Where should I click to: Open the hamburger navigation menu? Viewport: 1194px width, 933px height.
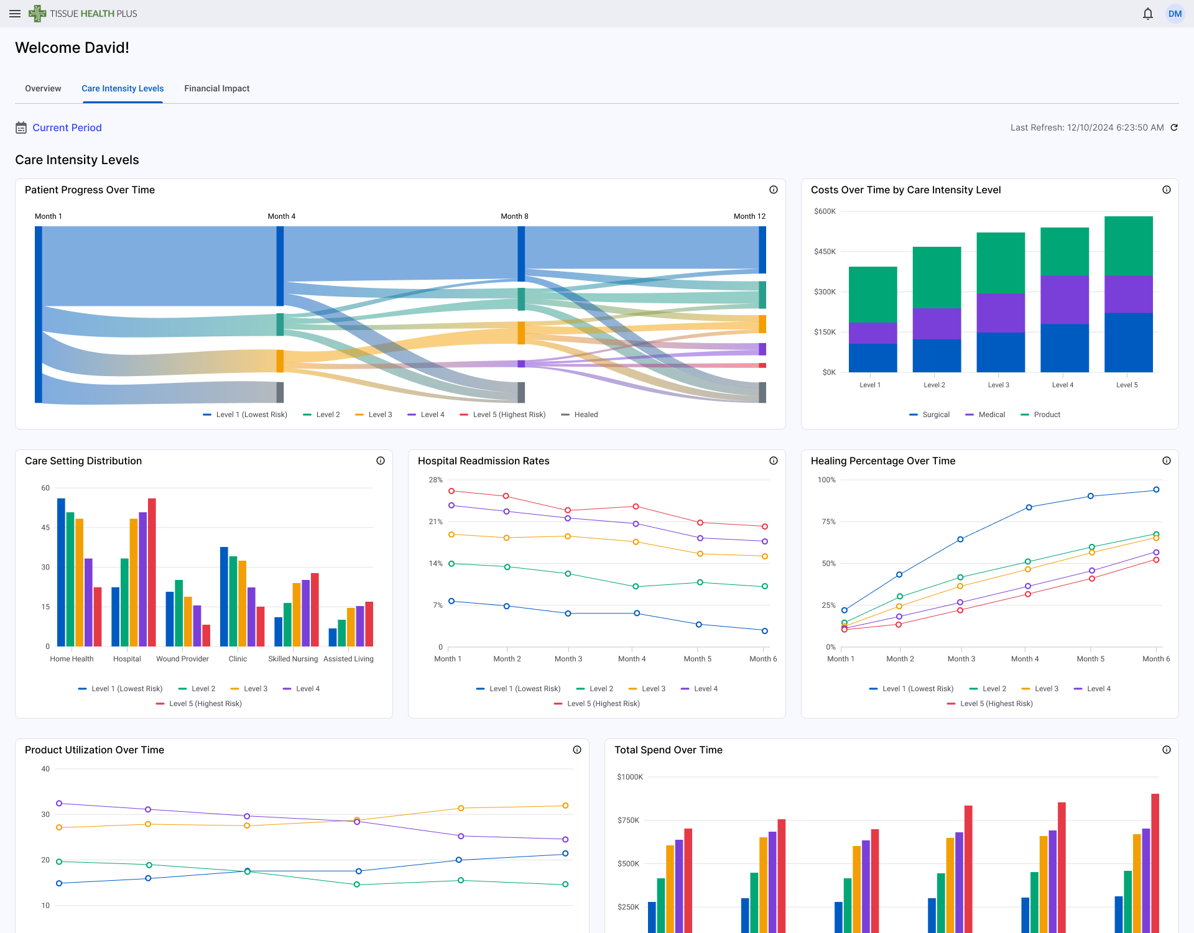pyautogui.click(x=15, y=14)
